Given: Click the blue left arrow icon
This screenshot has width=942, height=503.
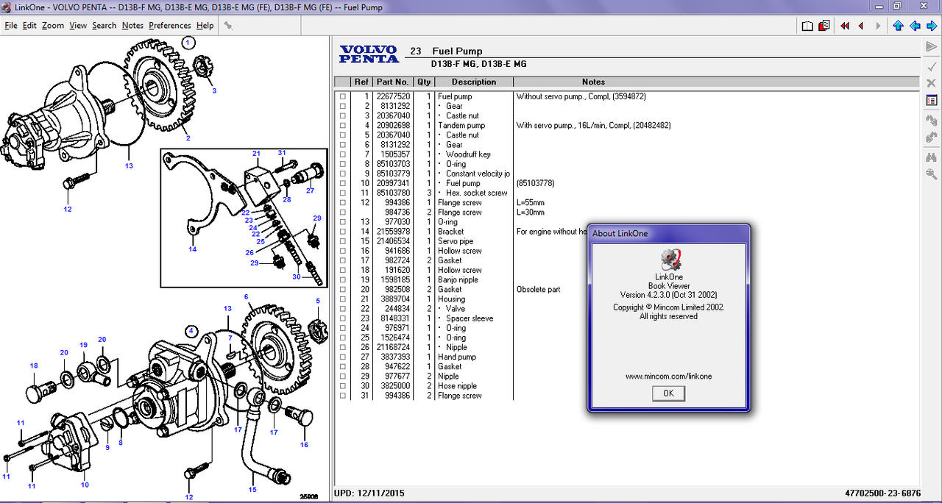Looking at the screenshot, I should pos(915,26).
